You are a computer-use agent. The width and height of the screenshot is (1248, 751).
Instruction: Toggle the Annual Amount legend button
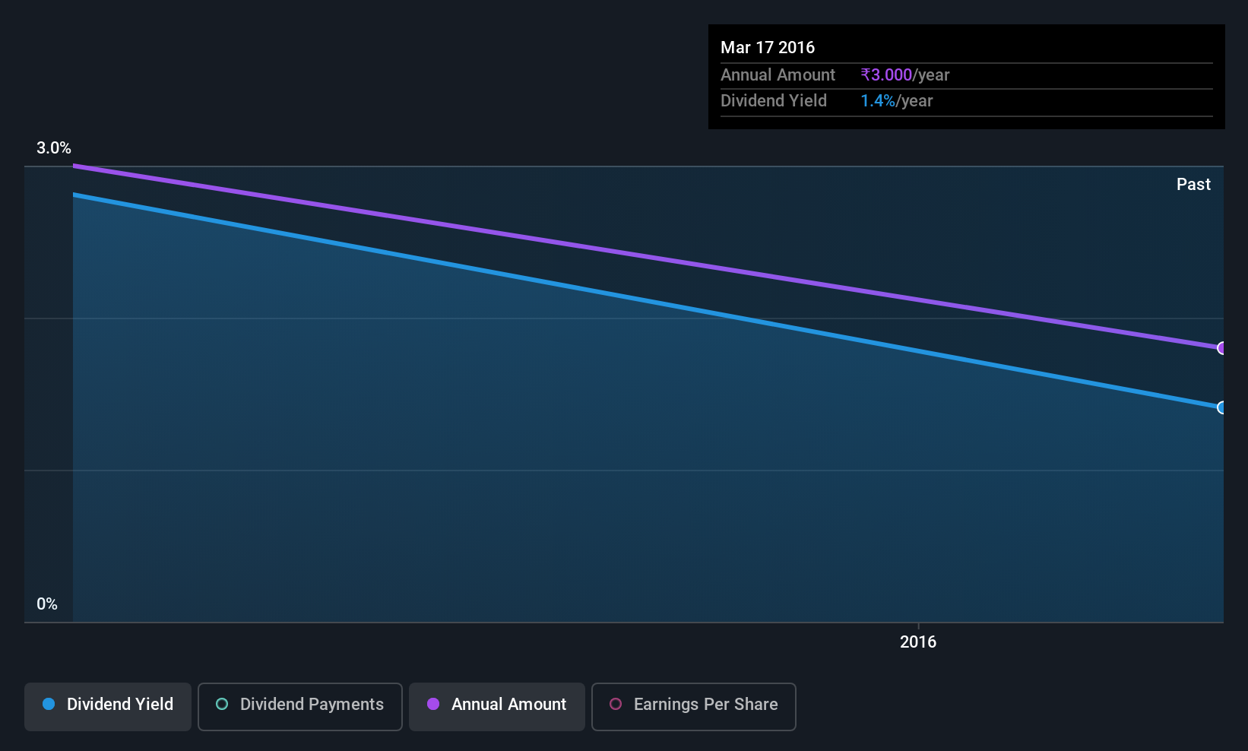[x=497, y=707]
